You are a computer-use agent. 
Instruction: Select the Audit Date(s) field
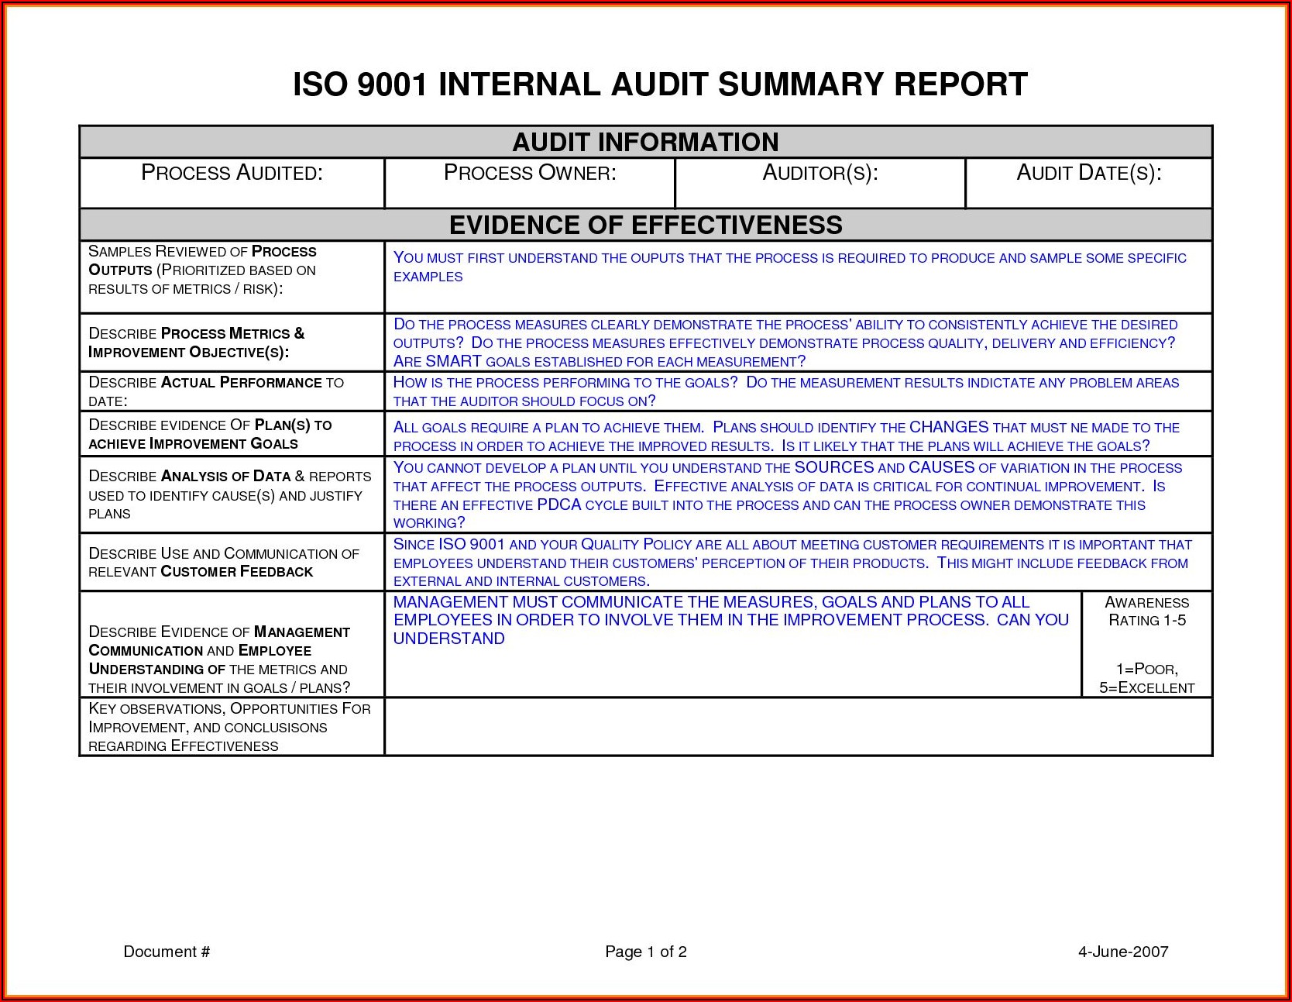tap(1088, 184)
